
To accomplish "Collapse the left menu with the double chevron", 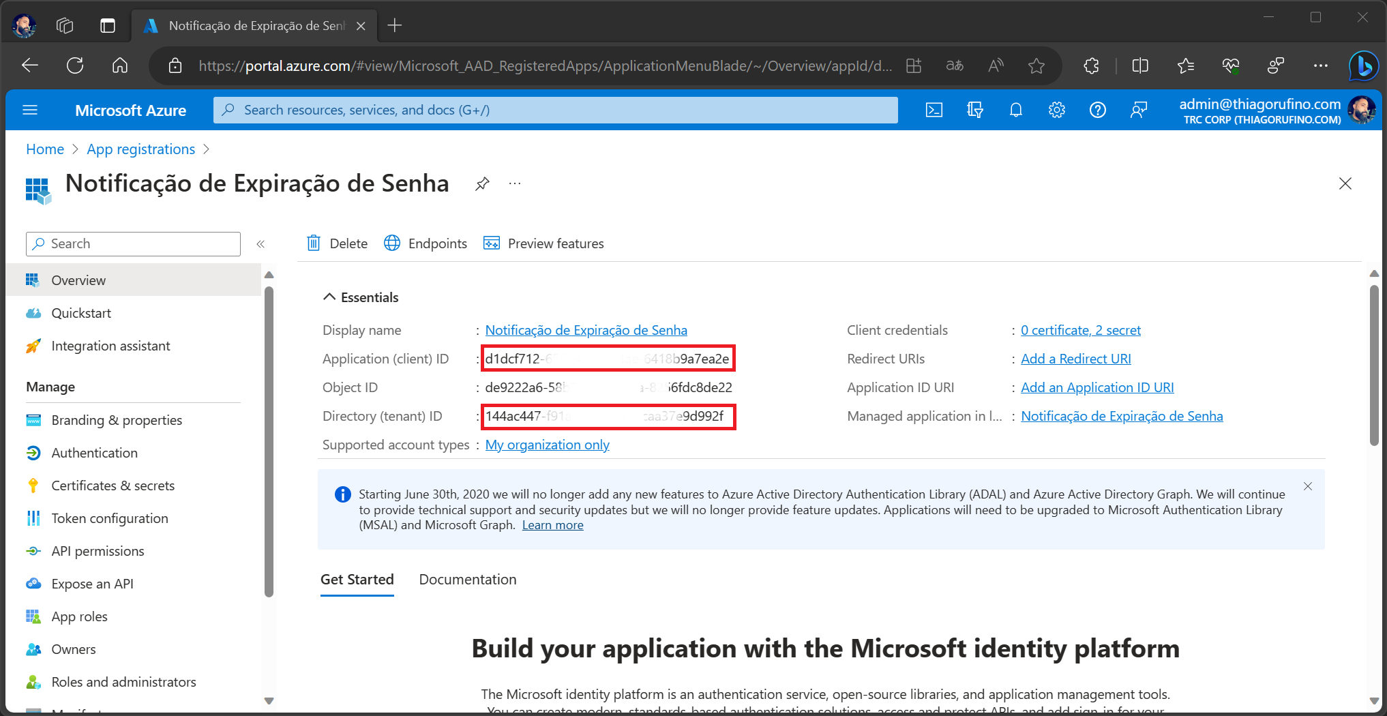I will (x=260, y=243).
